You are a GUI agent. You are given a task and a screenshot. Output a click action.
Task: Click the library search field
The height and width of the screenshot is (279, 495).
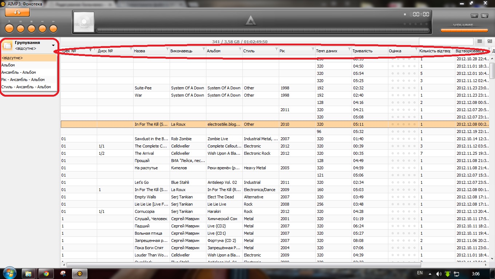coord(446,41)
